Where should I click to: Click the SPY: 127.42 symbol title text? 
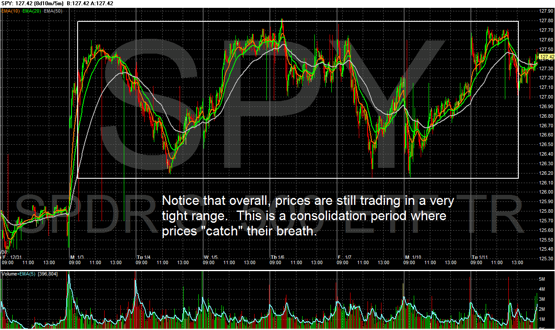[16, 3]
